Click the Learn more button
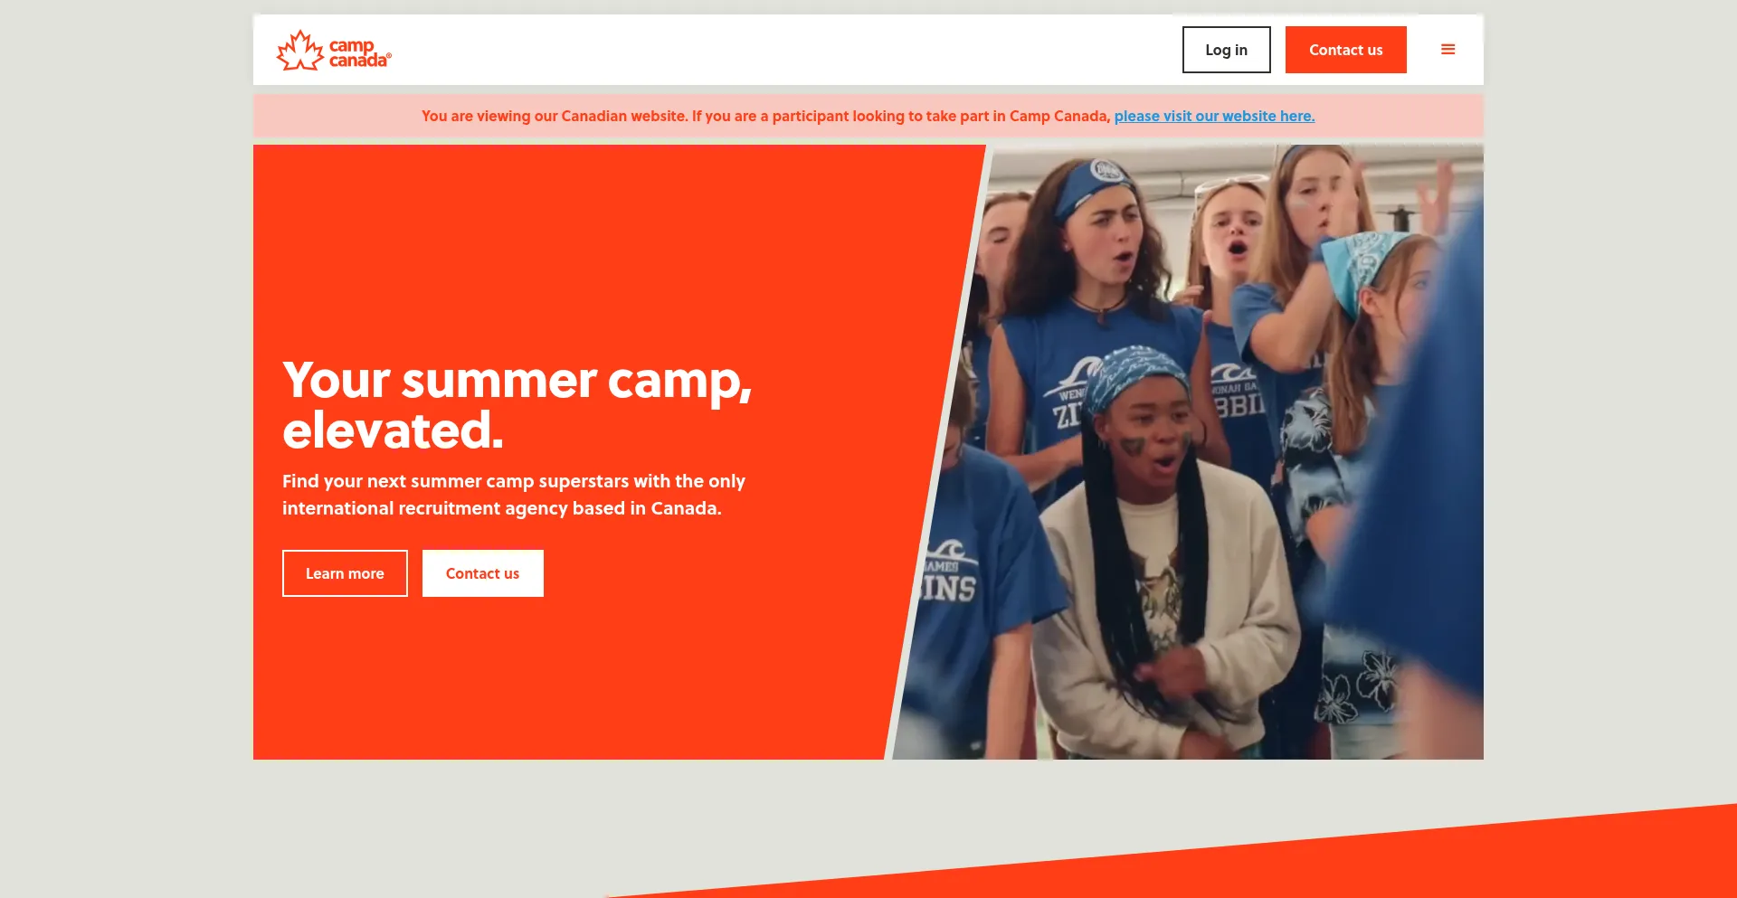 pos(345,573)
